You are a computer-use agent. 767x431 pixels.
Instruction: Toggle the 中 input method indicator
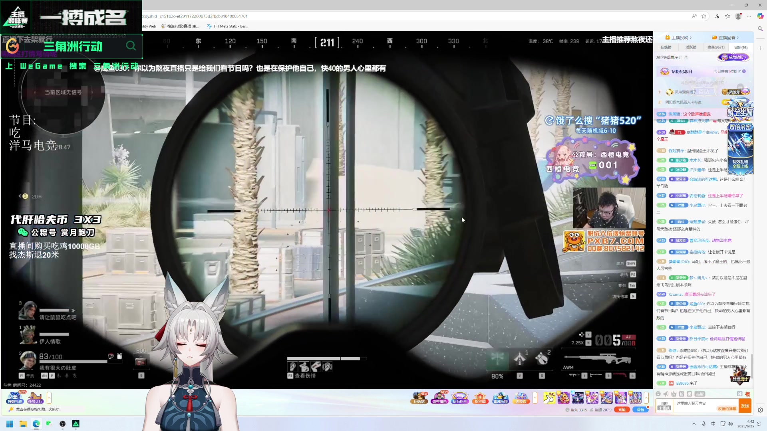coord(713,424)
